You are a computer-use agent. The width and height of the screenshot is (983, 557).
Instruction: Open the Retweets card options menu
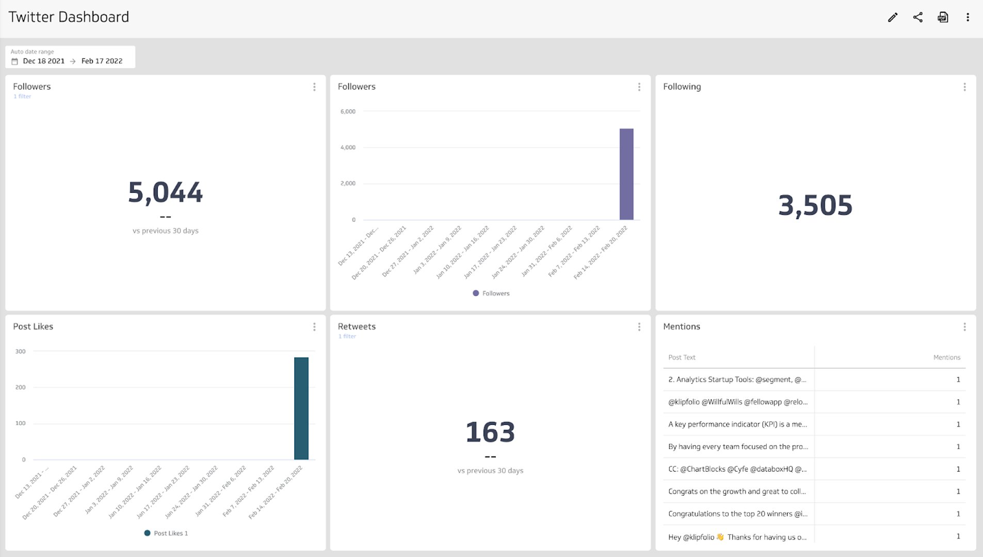pyautogui.click(x=639, y=327)
